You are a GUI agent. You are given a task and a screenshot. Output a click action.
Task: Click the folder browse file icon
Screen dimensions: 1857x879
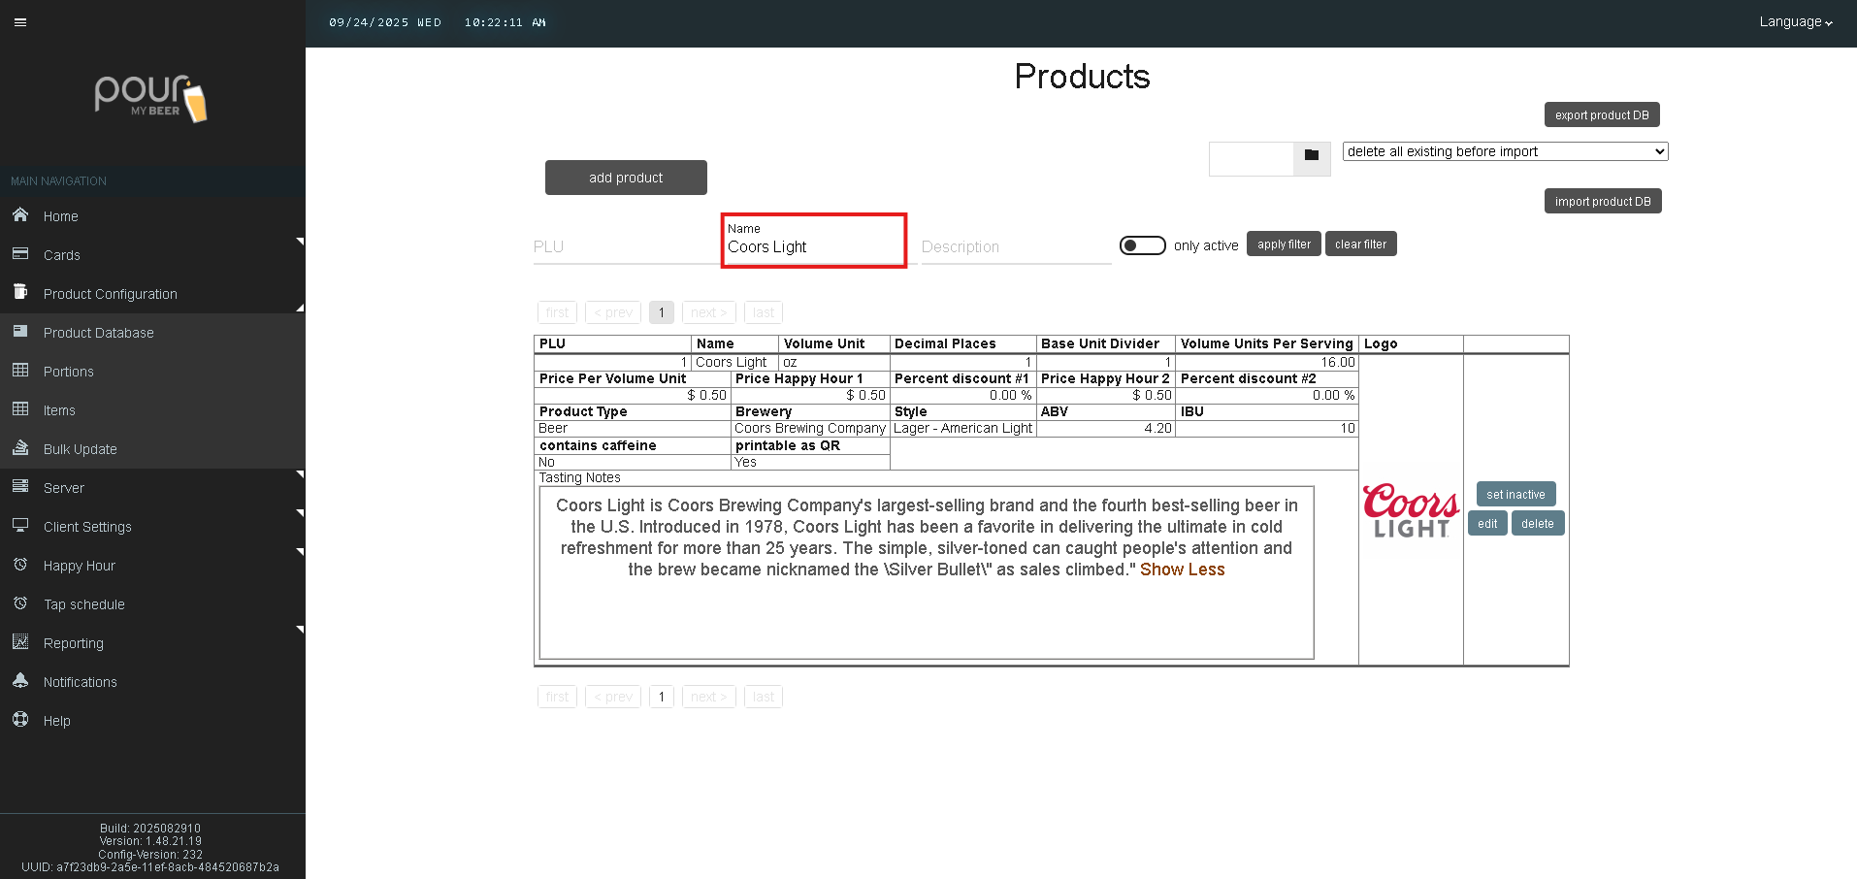click(x=1311, y=155)
